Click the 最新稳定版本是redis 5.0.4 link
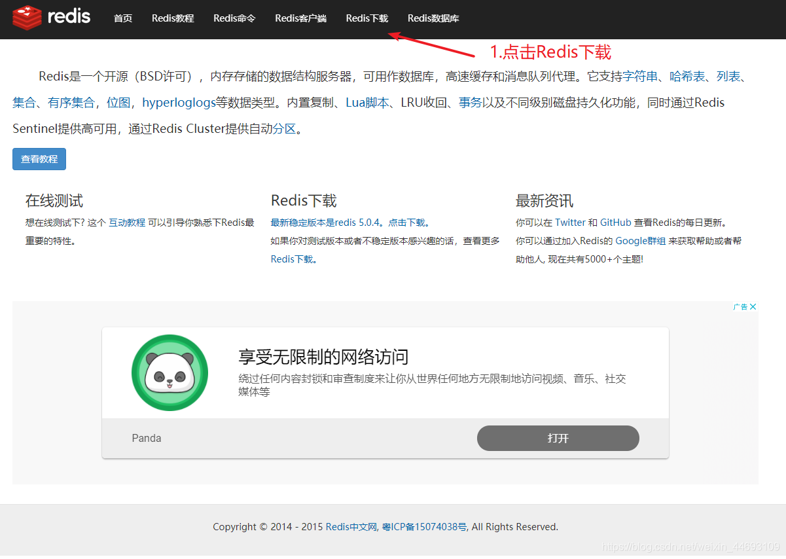This screenshot has width=786, height=559. [325, 223]
